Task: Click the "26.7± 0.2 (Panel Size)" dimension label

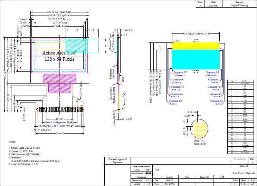Action: (x=60, y=12)
